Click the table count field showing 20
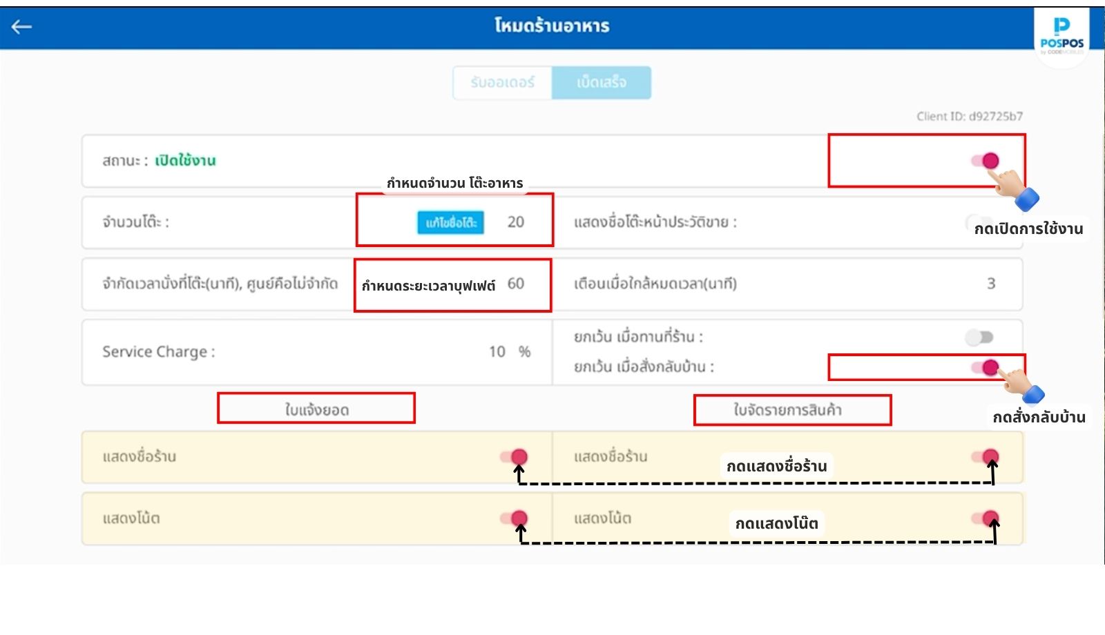The height and width of the screenshot is (635, 1105). click(x=515, y=222)
